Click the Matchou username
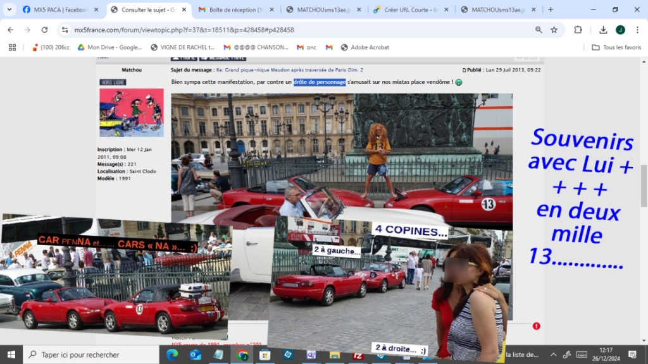 click(132, 70)
